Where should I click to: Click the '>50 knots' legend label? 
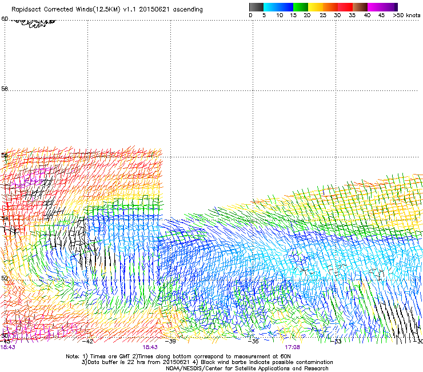click(406, 15)
